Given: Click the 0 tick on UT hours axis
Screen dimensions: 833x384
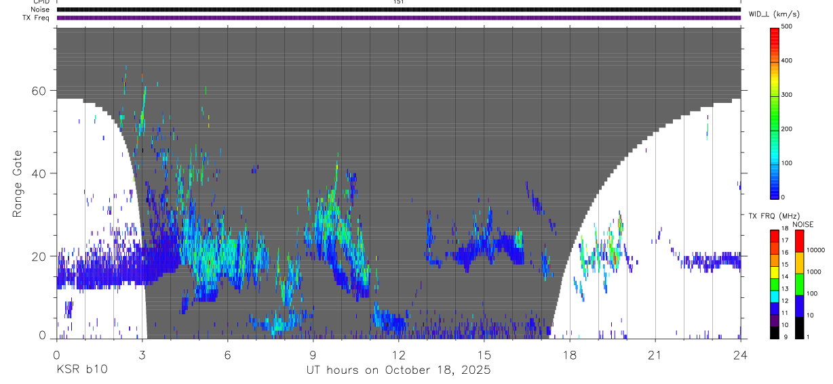Looking at the screenshot, I should point(56,354).
